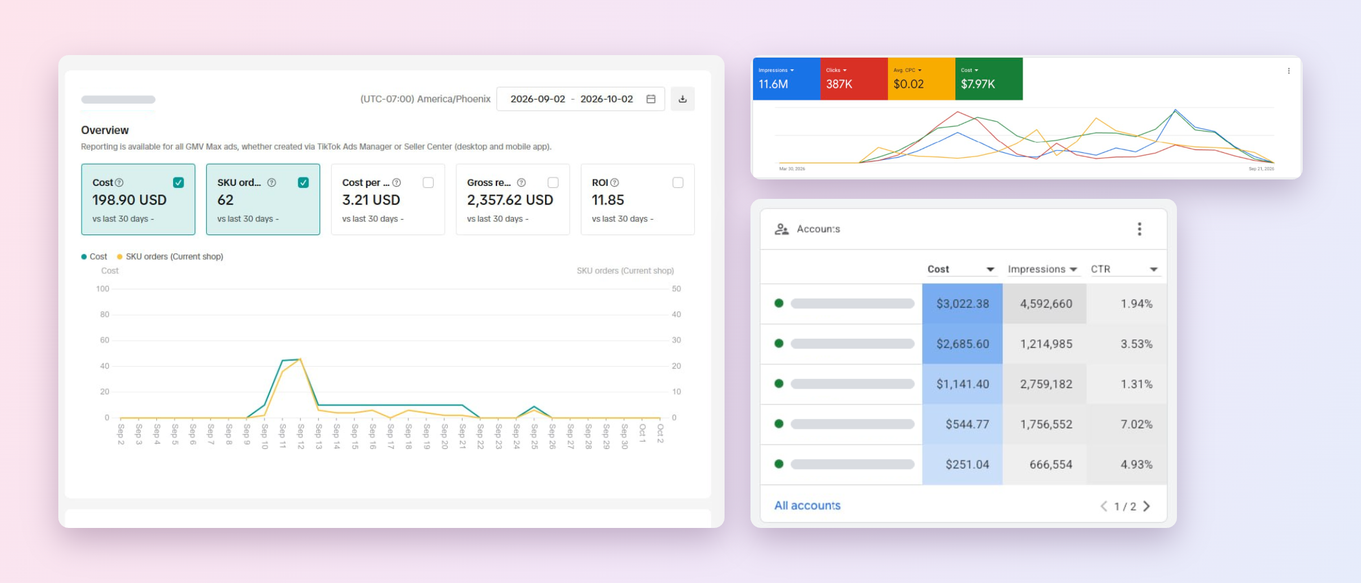Open the Accounts card three-dot menu
Viewport: 1361px width, 583px height.
(1139, 229)
